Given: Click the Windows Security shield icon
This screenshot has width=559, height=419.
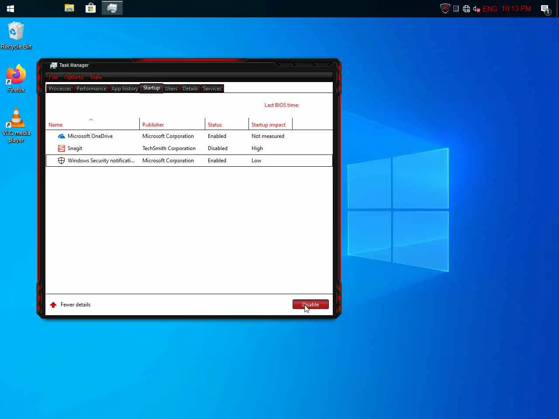Looking at the screenshot, I should [x=62, y=161].
